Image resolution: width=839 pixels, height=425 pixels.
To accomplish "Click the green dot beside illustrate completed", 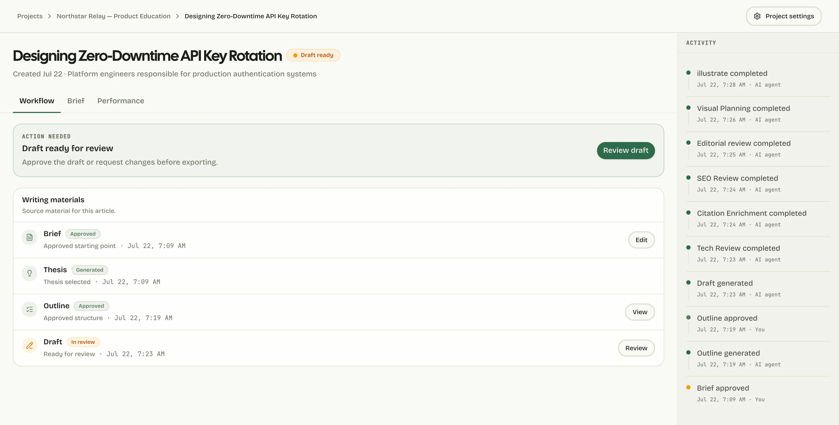I will (x=688, y=73).
